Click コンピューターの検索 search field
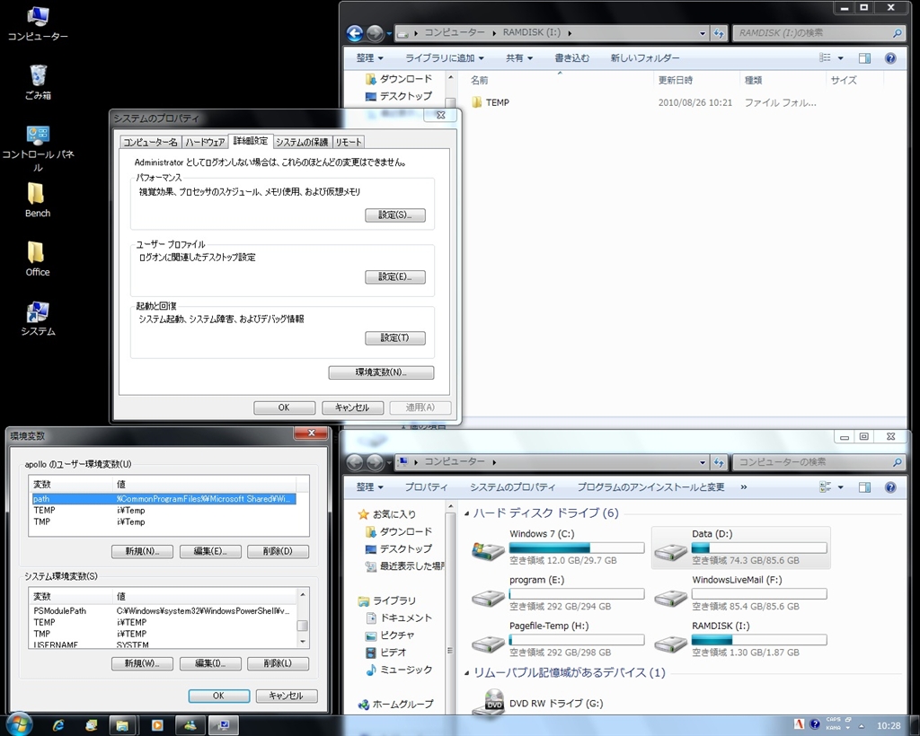920x736 pixels. [x=818, y=462]
